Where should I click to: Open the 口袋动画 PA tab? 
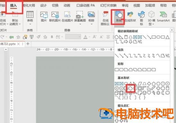(x=85, y=5)
